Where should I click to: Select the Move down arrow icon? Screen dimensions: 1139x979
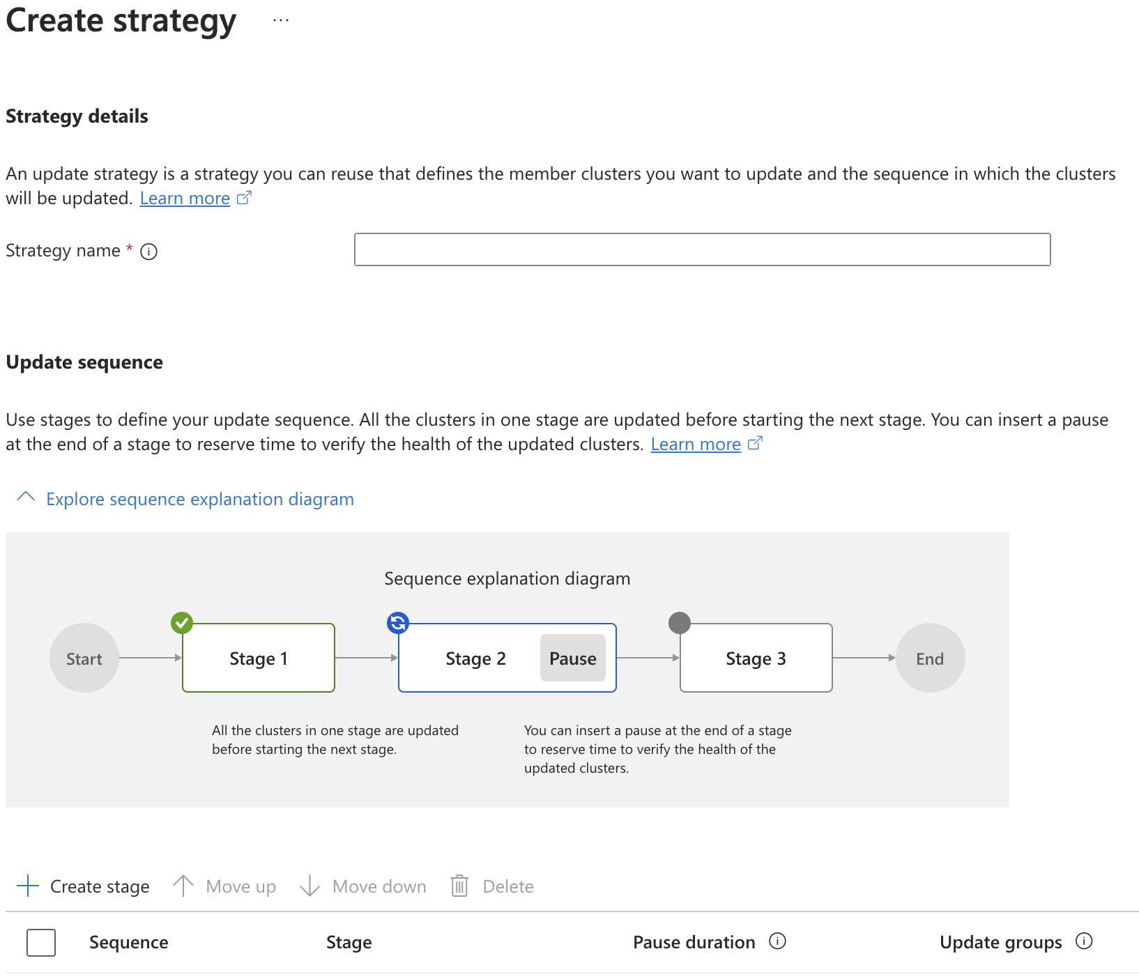[309, 886]
